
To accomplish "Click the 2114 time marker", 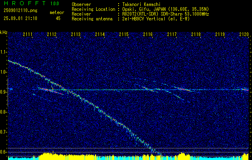I will click(x=100, y=34).
